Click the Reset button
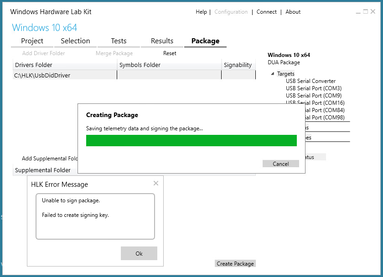The height and width of the screenshot is (277, 383). [170, 53]
